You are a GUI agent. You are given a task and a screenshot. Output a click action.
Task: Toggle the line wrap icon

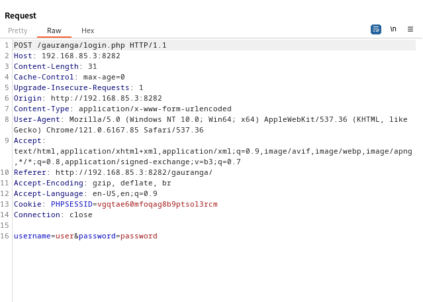coord(376,29)
